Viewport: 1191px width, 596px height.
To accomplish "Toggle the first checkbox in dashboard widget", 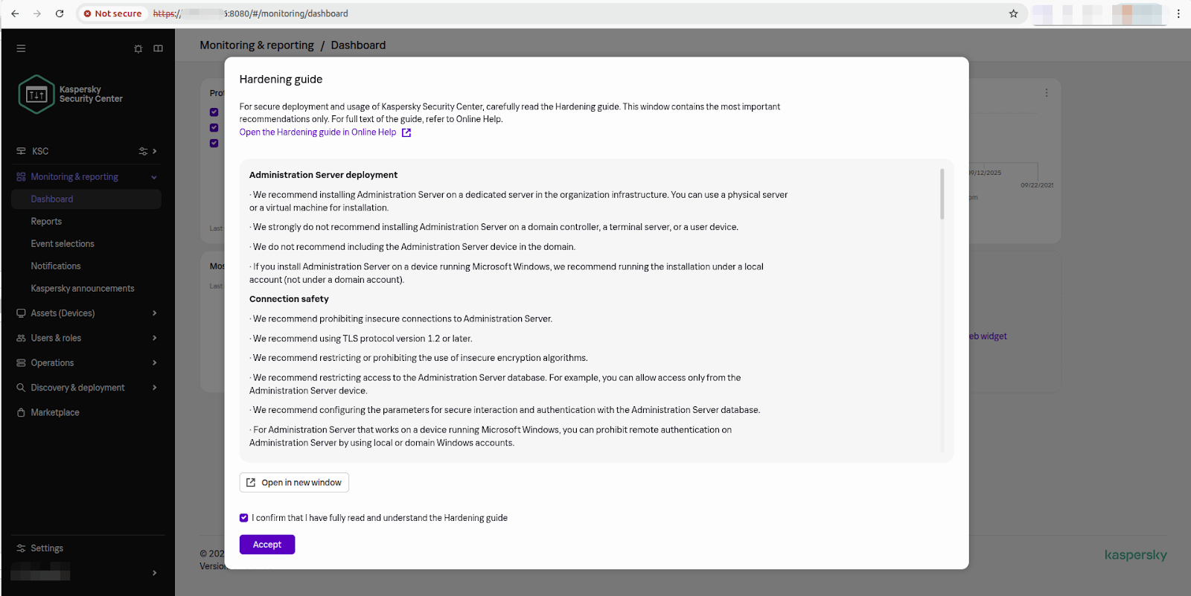I will [214, 112].
